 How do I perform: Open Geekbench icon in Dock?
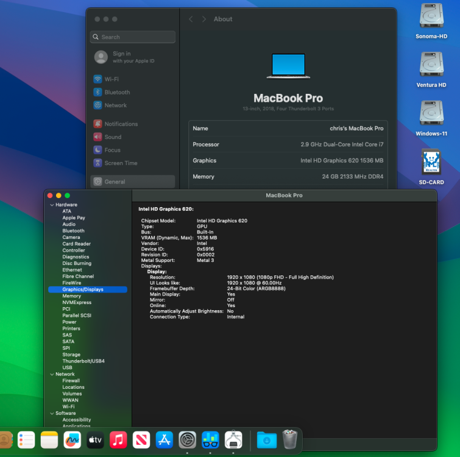[x=210, y=440]
